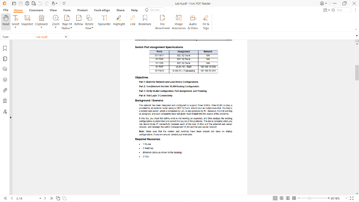The width and height of the screenshot is (359, 202).
Task: Open the Fill & Sign tool
Action: click(205, 21)
